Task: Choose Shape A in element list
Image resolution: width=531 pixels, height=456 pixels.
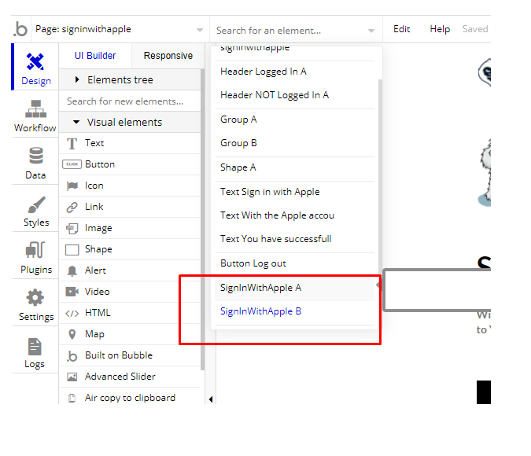Action: point(294,167)
